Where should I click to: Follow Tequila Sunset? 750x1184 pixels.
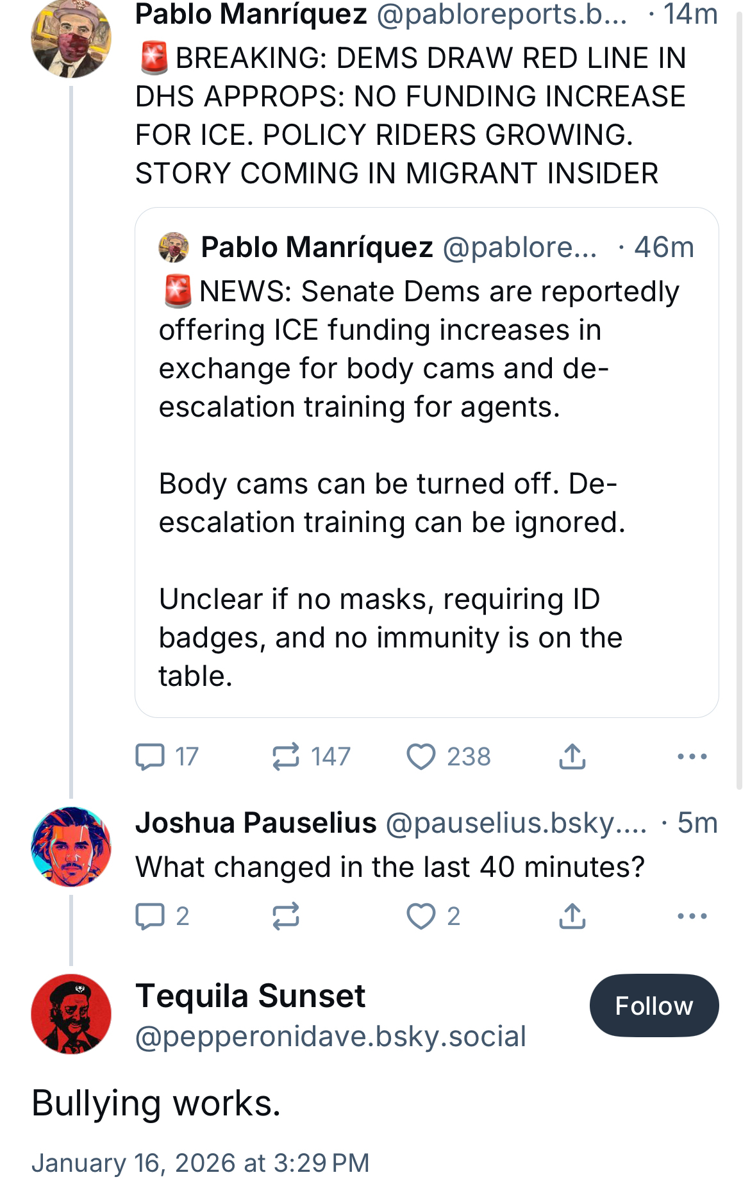click(654, 1005)
